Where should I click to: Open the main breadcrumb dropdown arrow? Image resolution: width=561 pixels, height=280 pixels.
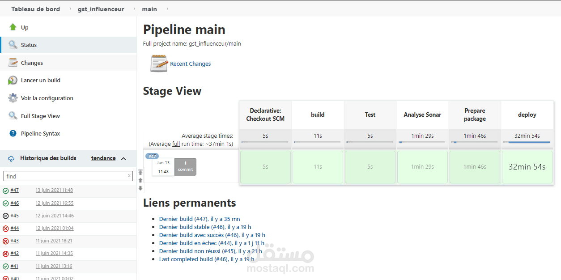point(167,9)
